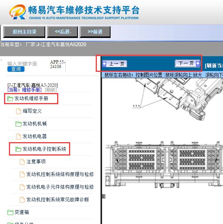The height and width of the screenshot is (224, 223).
Task: Focus the 输入关键字查 keyword field
Action: 22,64
